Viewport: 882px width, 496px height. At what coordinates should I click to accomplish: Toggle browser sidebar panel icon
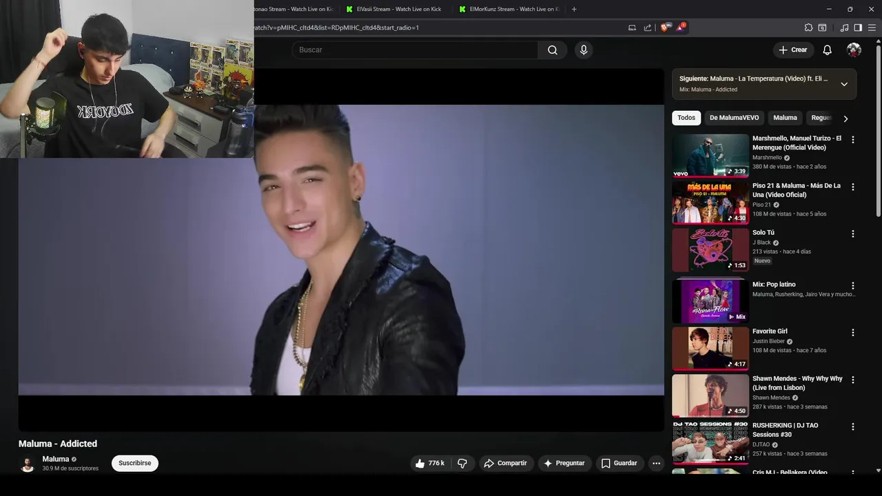858,28
